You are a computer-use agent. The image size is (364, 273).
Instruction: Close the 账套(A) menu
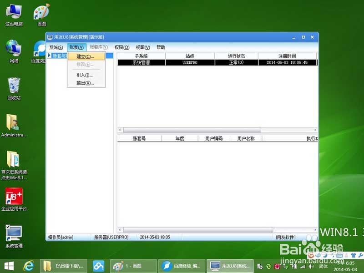(x=76, y=47)
